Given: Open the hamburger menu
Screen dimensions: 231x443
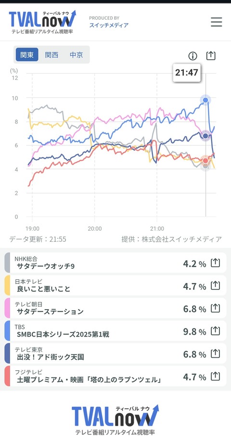Looking at the screenshot, I should tap(216, 22).
